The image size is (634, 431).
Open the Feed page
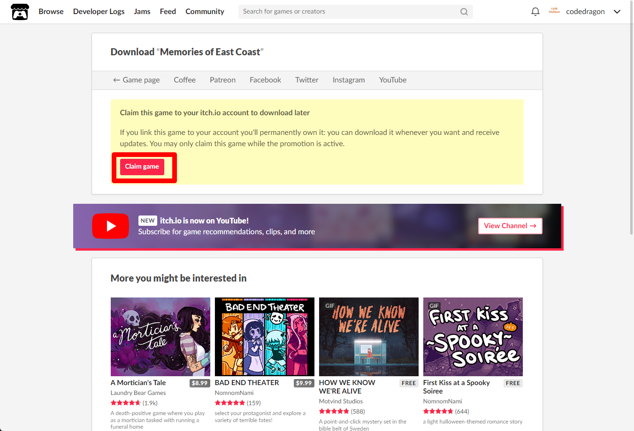[168, 12]
